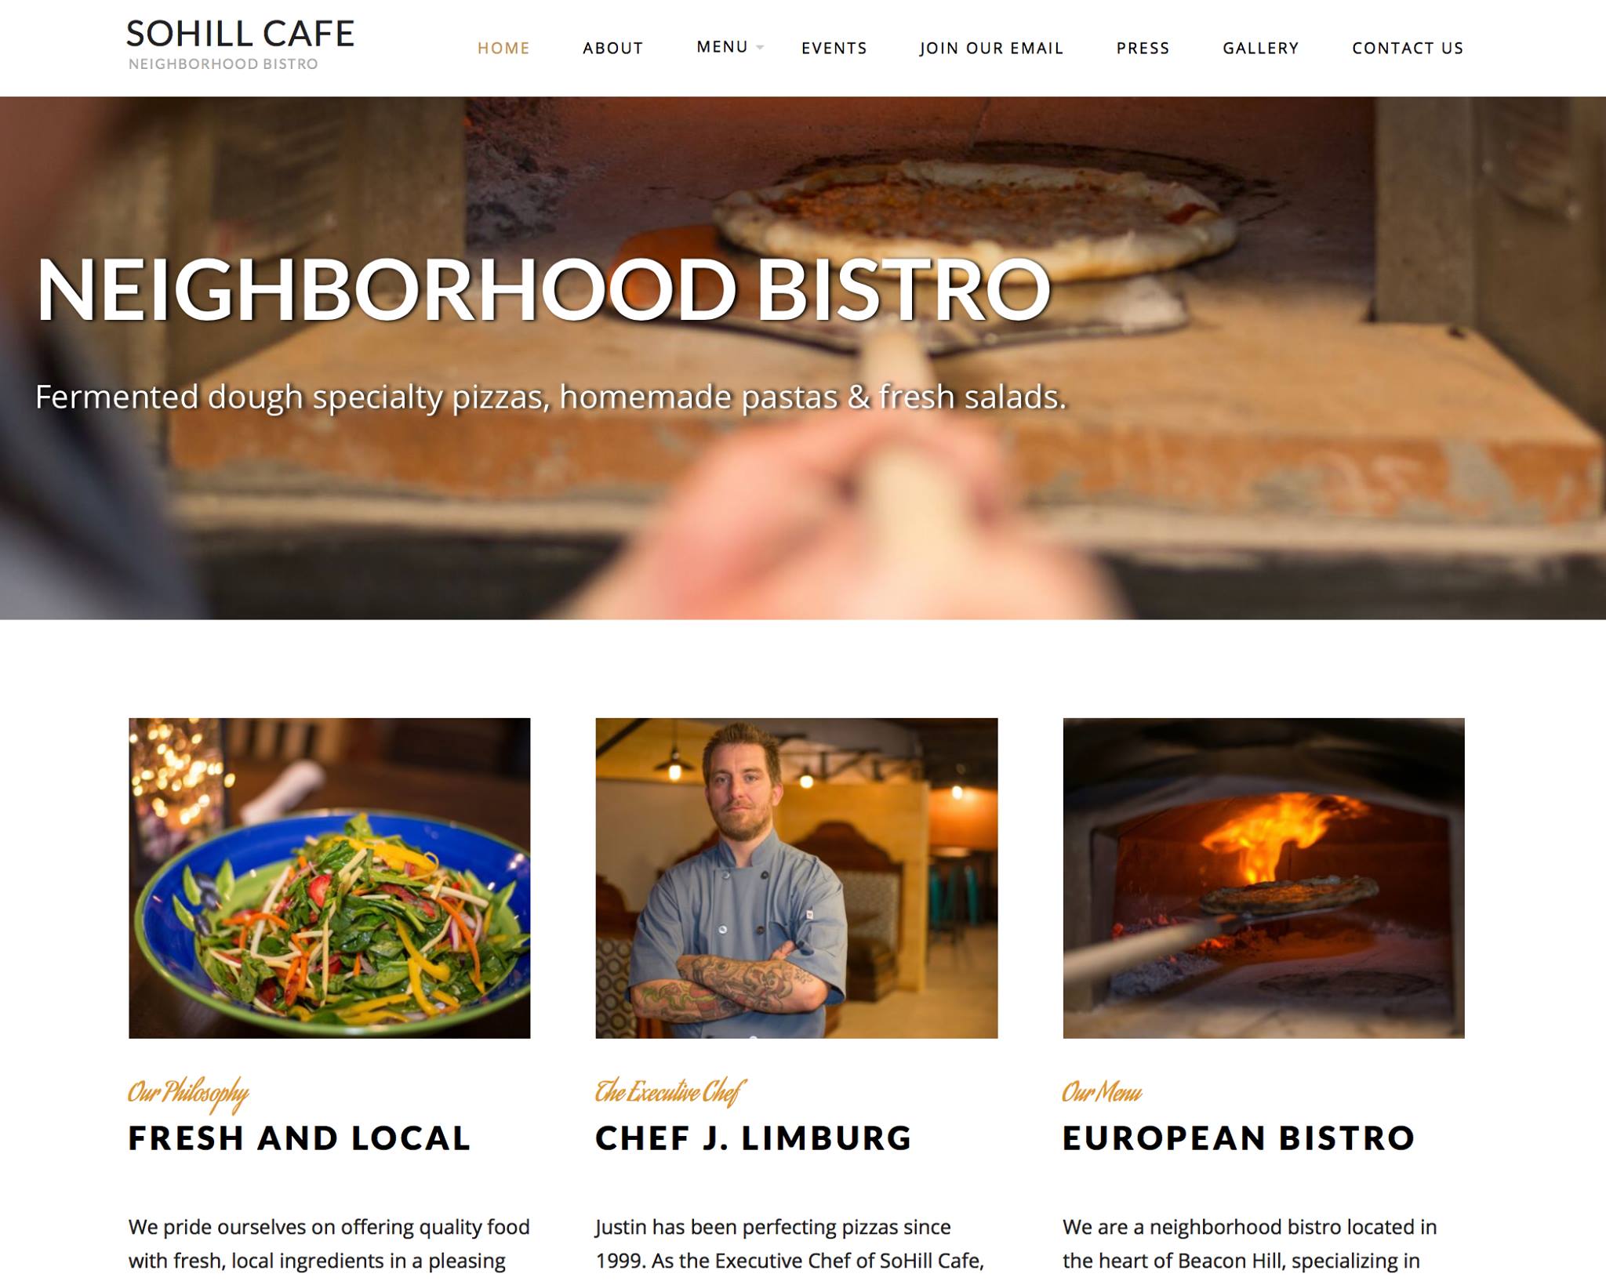Open the salad bowl photo

329,878
